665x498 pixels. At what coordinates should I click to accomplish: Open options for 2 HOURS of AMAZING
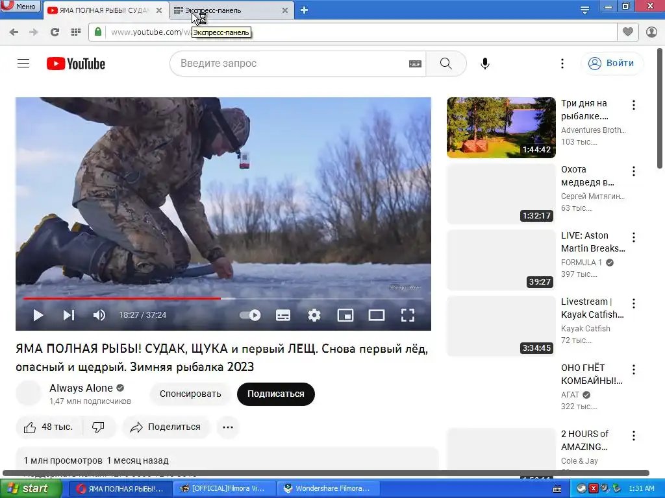(x=634, y=435)
